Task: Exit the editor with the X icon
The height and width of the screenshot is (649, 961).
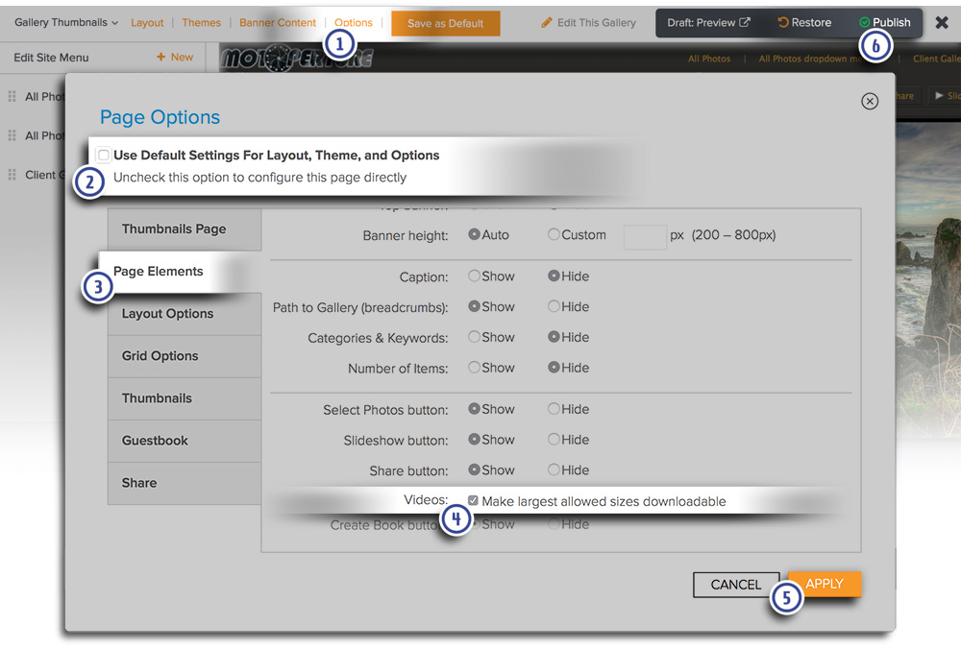Action: [x=942, y=22]
